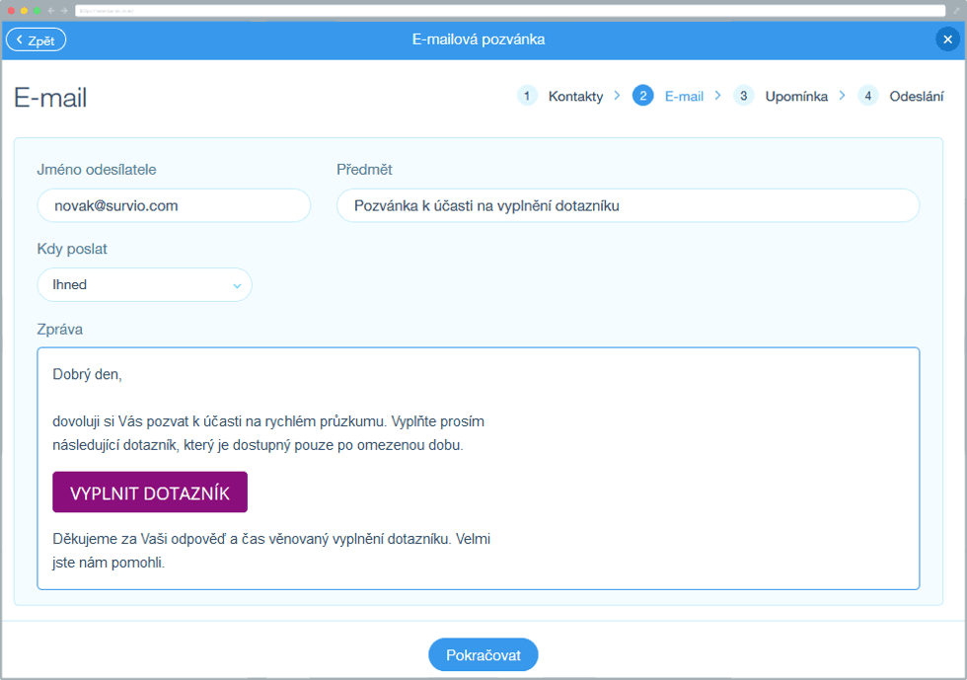
Task: Go to step 1 Kontakty
Action: 575,96
